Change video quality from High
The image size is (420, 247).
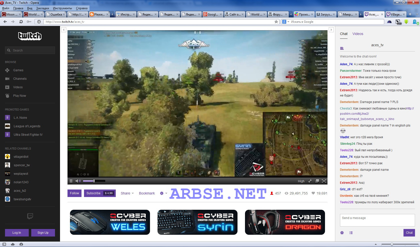[x=301, y=181]
